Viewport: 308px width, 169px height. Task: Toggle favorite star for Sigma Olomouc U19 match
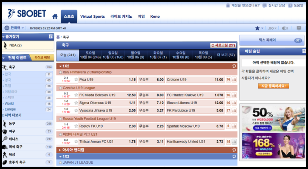[x=76, y=103]
